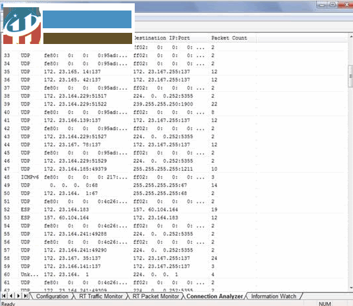Click next tab scroll arrow
The width and height of the screenshot is (353, 306).
coord(18,296)
